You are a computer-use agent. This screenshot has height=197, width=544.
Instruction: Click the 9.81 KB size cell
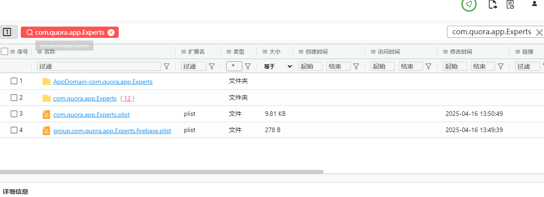point(275,114)
